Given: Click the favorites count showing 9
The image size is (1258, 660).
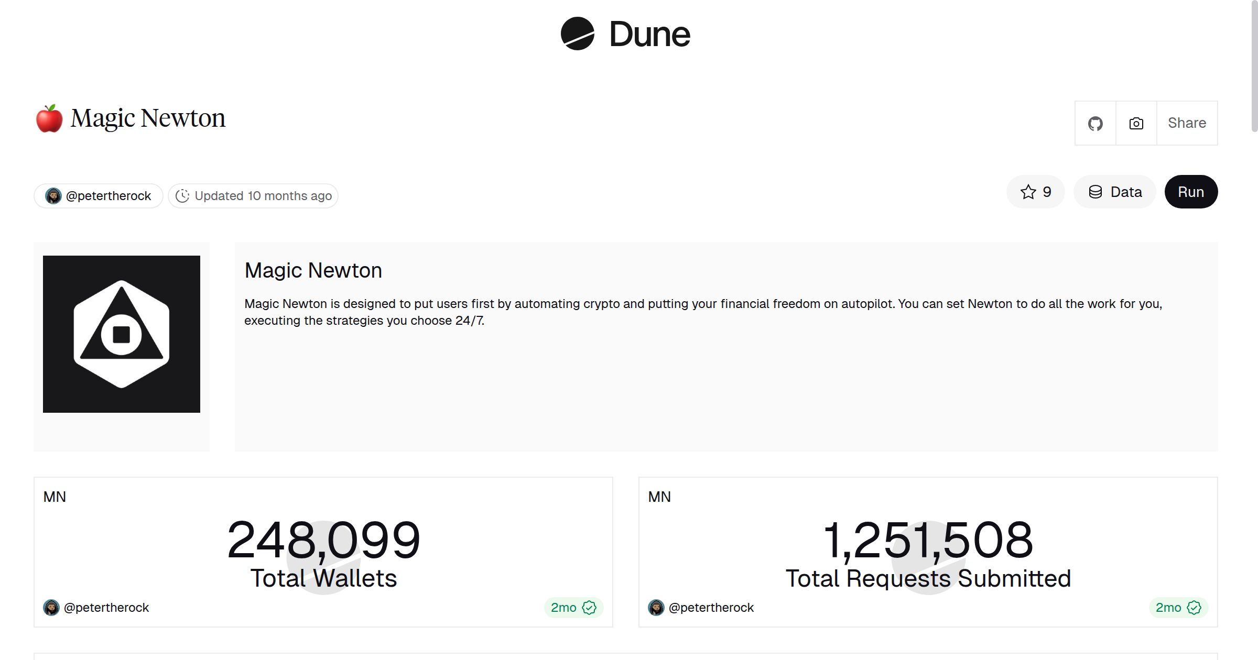Looking at the screenshot, I should [x=1046, y=192].
